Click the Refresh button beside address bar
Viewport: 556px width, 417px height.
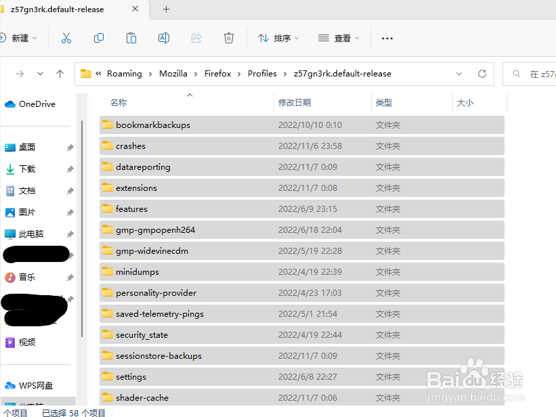point(482,74)
